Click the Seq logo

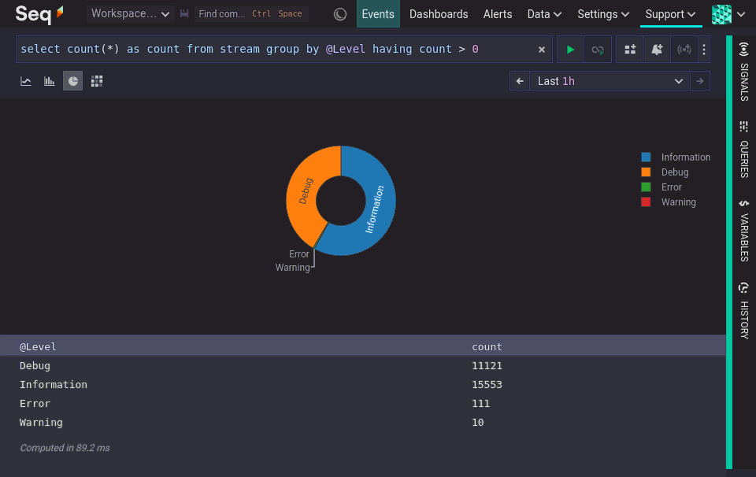(x=39, y=13)
